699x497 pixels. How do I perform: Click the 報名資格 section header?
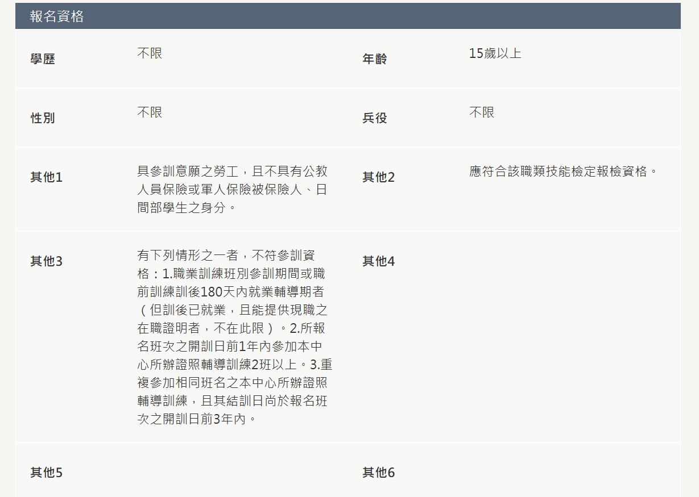point(57,16)
